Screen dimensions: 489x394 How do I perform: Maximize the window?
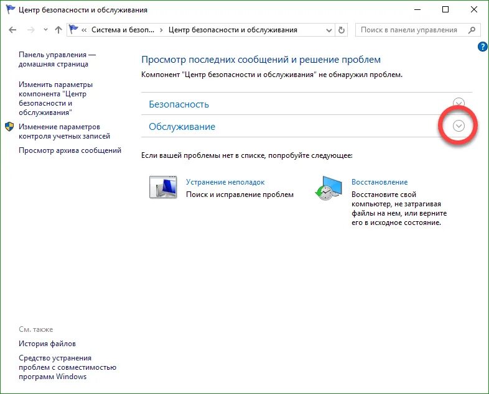(445, 10)
